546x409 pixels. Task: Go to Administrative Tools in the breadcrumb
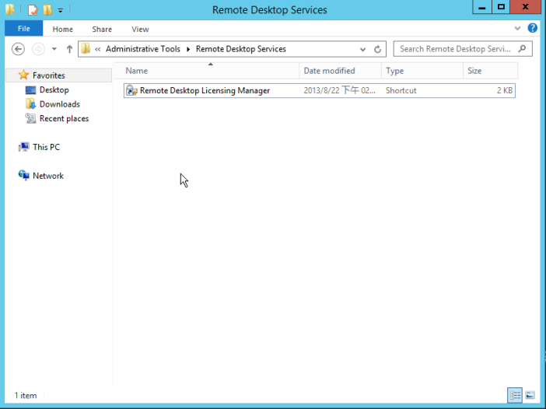[142, 49]
